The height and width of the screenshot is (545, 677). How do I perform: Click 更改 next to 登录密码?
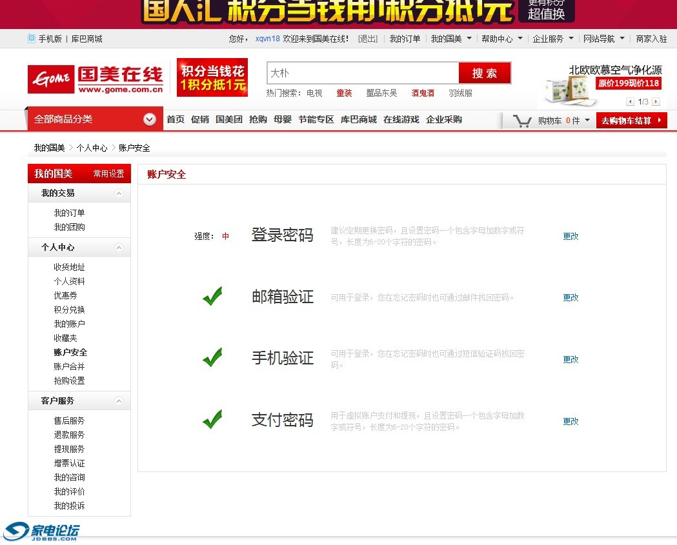(x=570, y=236)
